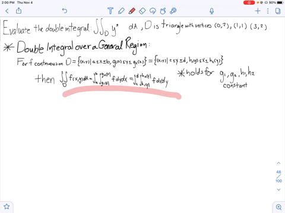Go back using the left chevron

[x=7, y=11]
